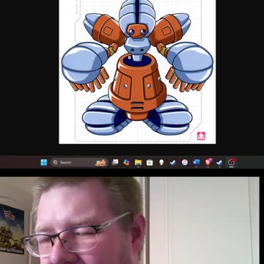The height and width of the screenshot is (264, 264).
Task: Open Brave browser from taskbar
Action: (x=208, y=162)
